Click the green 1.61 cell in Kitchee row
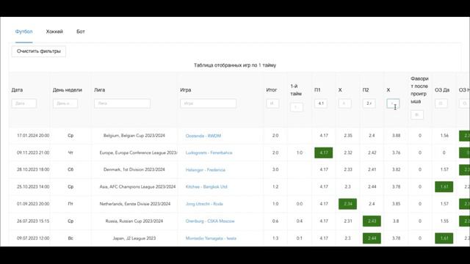The image size is (470, 264). coord(444,186)
